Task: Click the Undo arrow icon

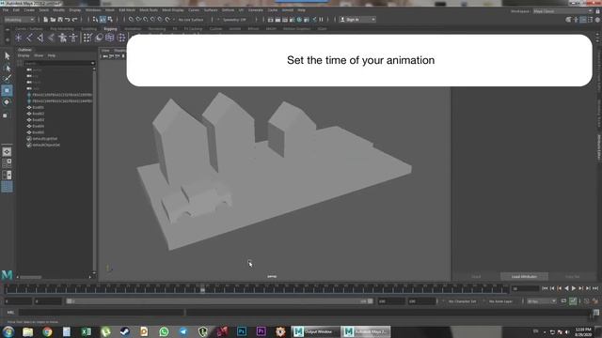Action: tap(68, 20)
